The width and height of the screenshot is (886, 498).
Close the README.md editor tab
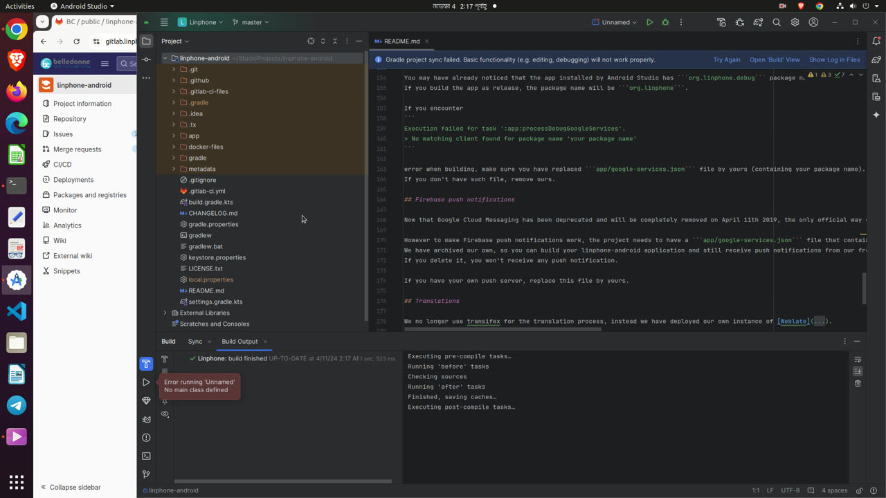click(x=427, y=41)
